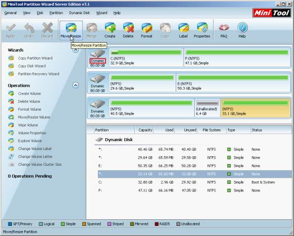Sort by Capacity column header
This screenshot has width=294, height=236.
pyautogui.click(x=144, y=130)
